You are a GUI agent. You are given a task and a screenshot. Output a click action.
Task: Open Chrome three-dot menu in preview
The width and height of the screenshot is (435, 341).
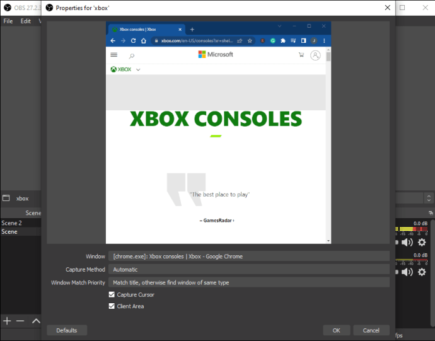[324, 41]
